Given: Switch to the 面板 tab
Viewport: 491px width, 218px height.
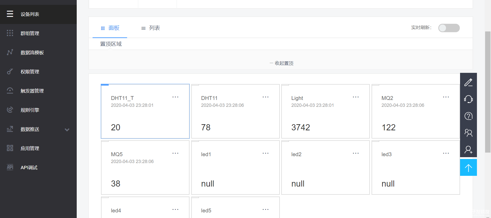Looking at the screenshot, I should (x=110, y=28).
